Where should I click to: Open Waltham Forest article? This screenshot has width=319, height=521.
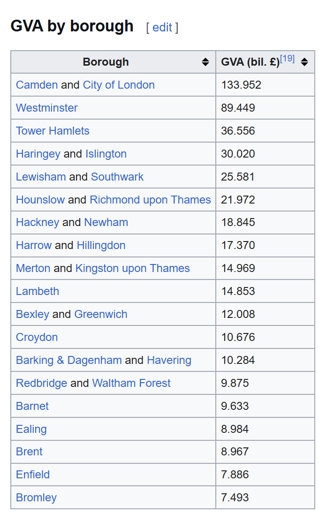pyautogui.click(x=131, y=383)
